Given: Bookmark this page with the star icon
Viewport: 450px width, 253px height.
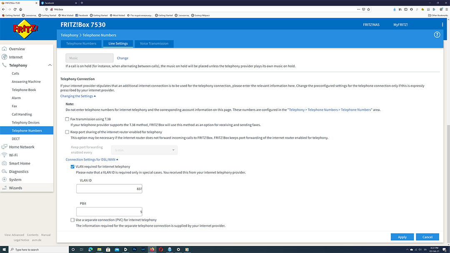Looking at the screenshot, I should [x=368, y=9].
